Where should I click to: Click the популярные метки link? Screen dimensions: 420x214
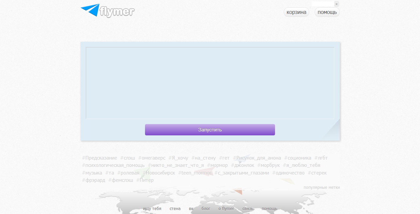pyautogui.click(x=322, y=187)
